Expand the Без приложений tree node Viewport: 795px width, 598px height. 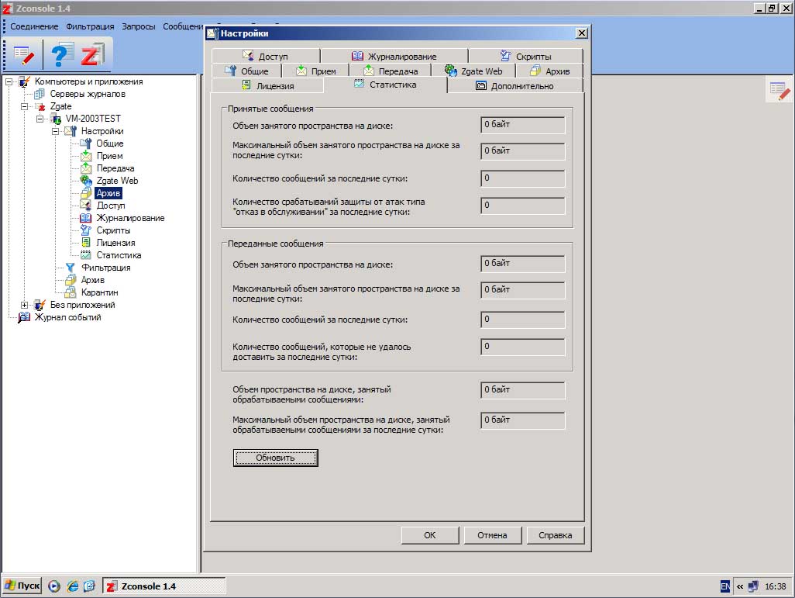coord(24,305)
